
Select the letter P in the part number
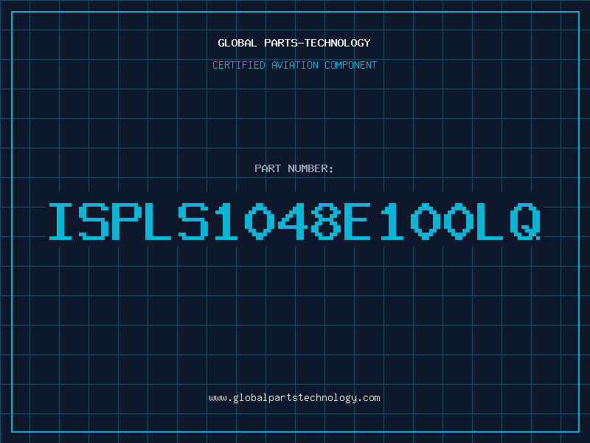127,221
